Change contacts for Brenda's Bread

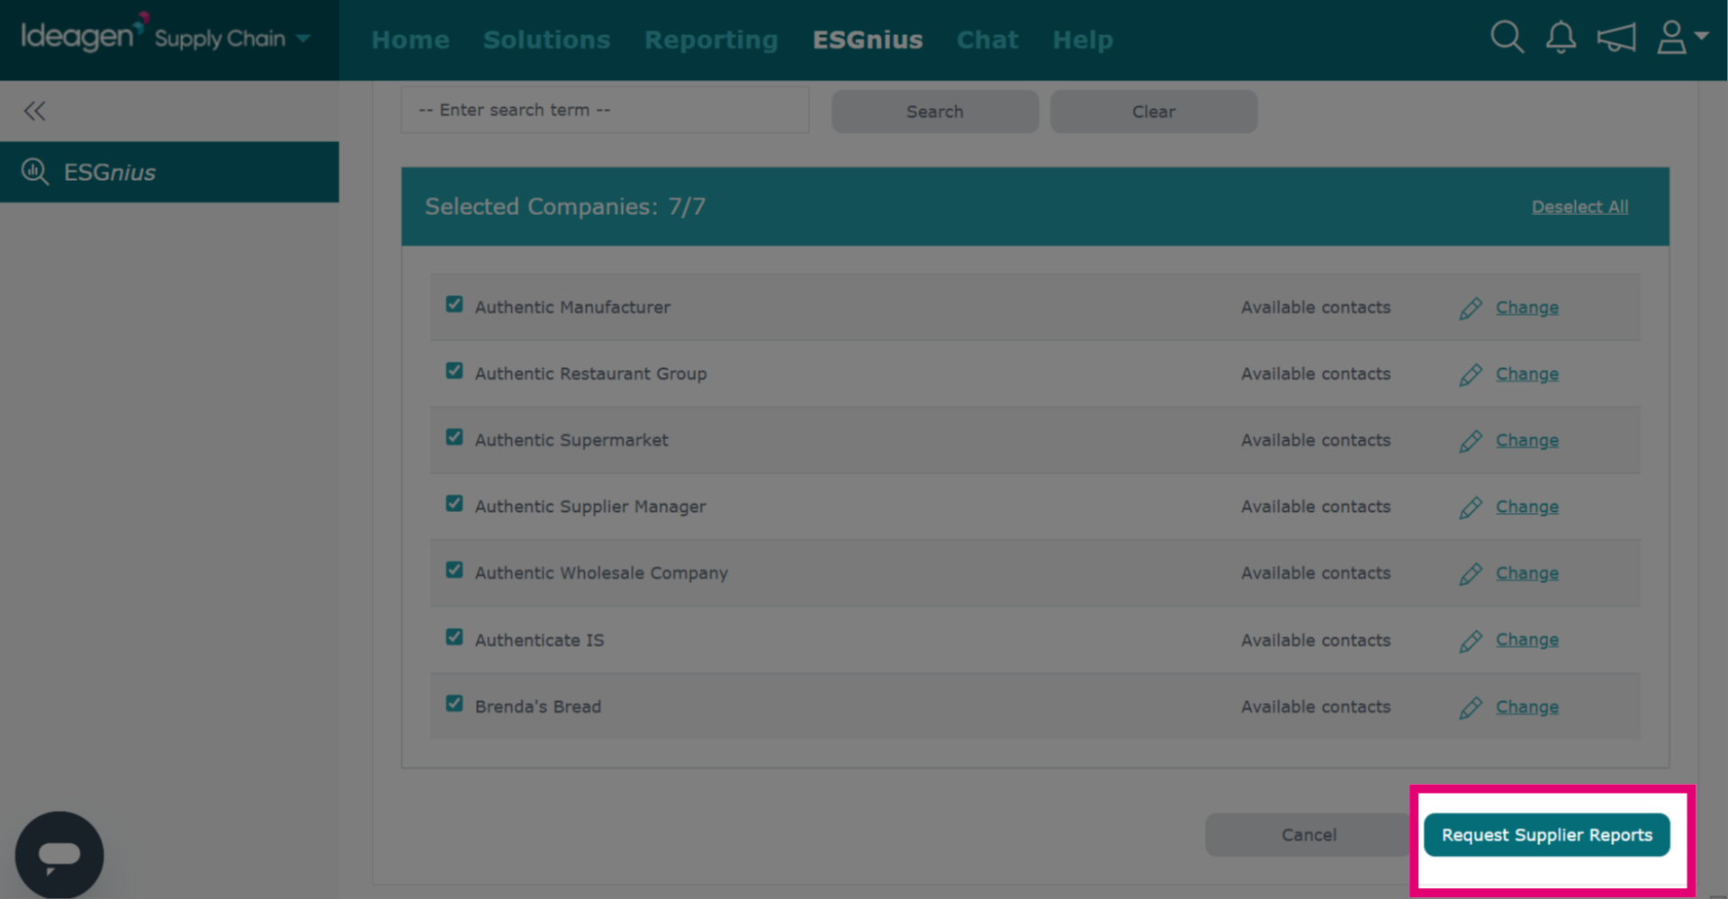click(1527, 707)
